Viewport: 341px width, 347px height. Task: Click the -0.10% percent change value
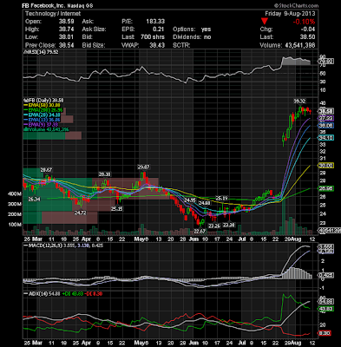click(x=304, y=22)
